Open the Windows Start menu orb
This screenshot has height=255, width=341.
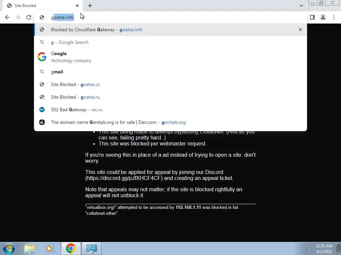pos(9,248)
